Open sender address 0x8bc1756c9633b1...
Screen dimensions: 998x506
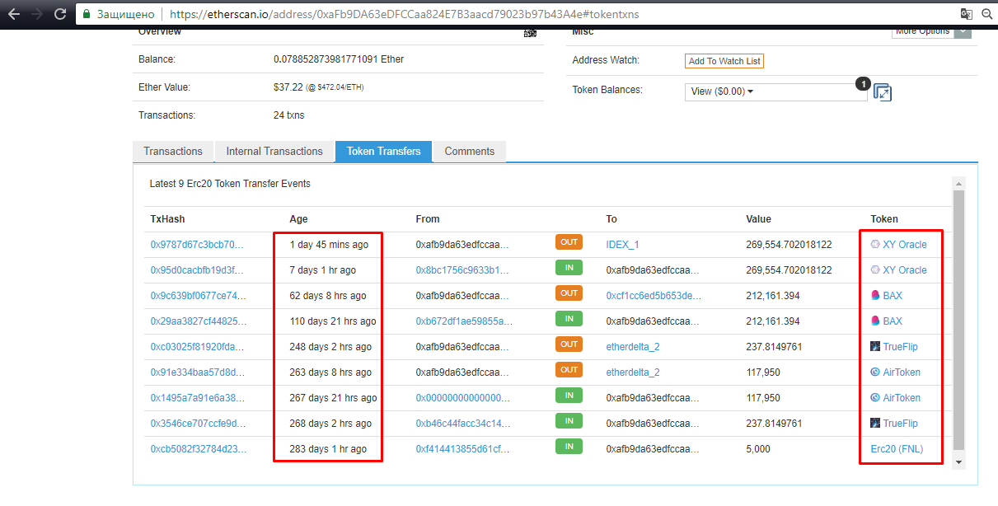[x=463, y=270]
